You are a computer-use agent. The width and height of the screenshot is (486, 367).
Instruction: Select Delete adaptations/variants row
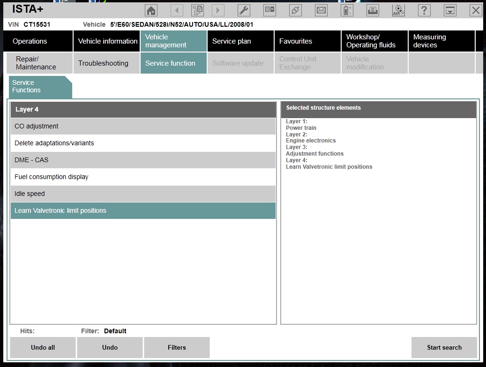click(x=143, y=143)
